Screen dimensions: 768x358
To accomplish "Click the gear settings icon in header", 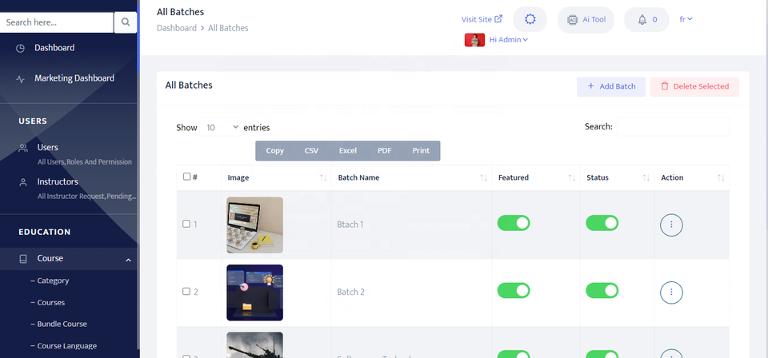I will (x=530, y=19).
